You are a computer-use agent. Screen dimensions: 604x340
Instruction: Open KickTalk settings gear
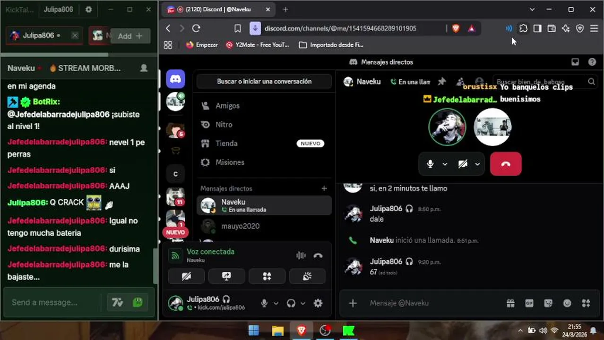(x=88, y=9)
